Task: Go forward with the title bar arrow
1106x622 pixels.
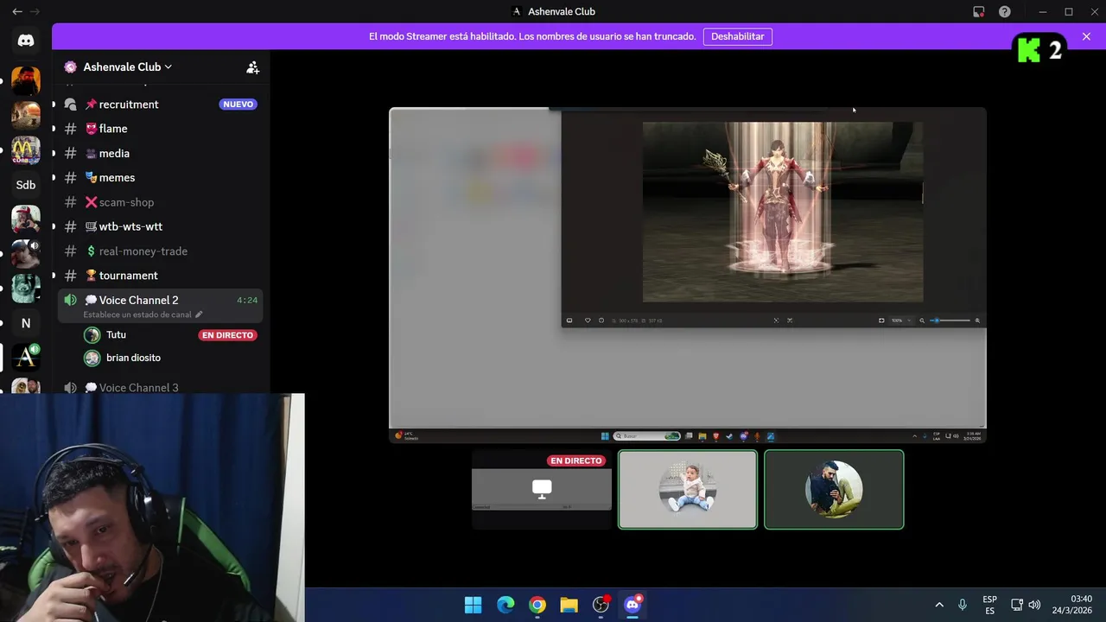Action: pyautogui.click(x=35, y=11)
